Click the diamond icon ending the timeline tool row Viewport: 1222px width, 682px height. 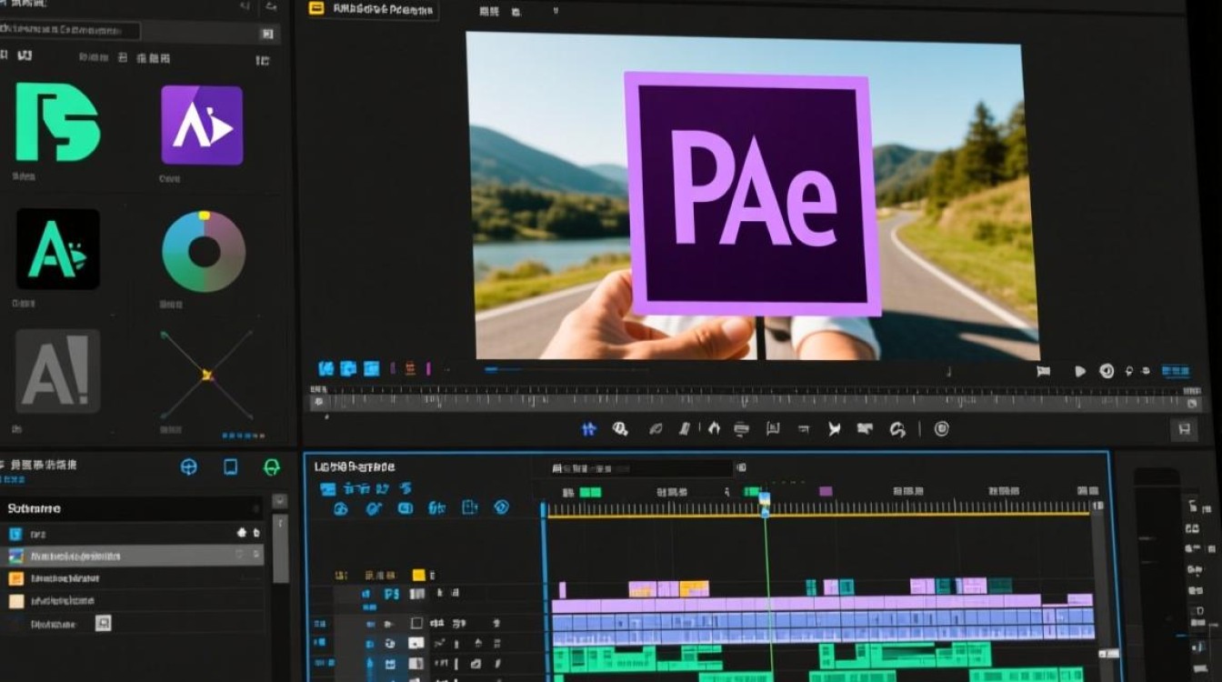[x=501, y=508]
